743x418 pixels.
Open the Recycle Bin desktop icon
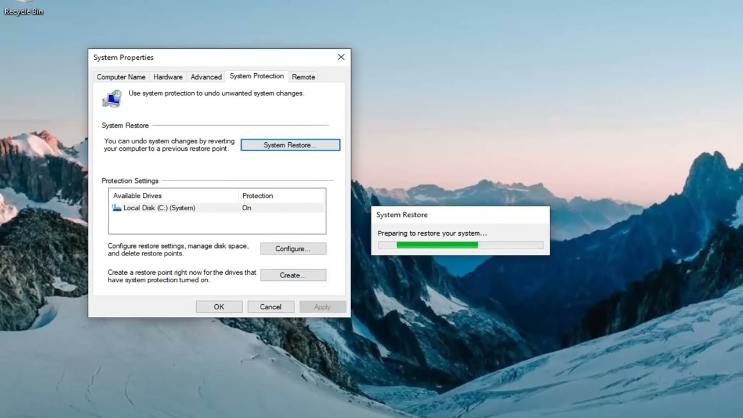point(23,8)
